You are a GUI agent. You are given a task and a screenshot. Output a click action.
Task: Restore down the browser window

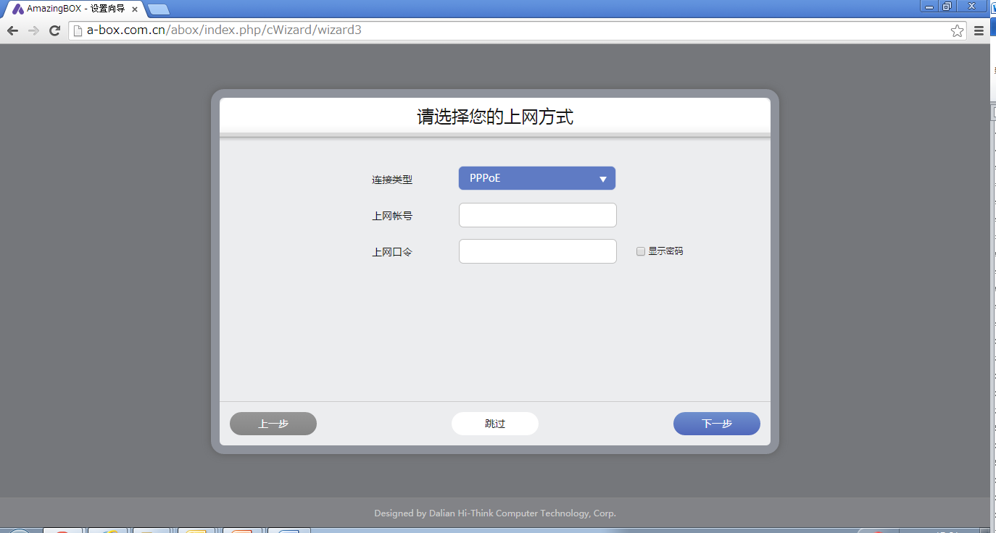point(947,7)
